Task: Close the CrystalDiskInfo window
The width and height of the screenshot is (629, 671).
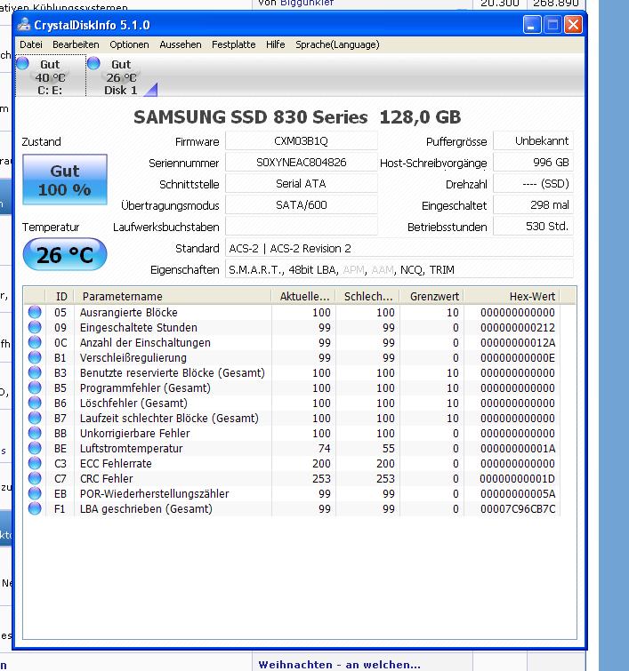Action: coord(573,25)
